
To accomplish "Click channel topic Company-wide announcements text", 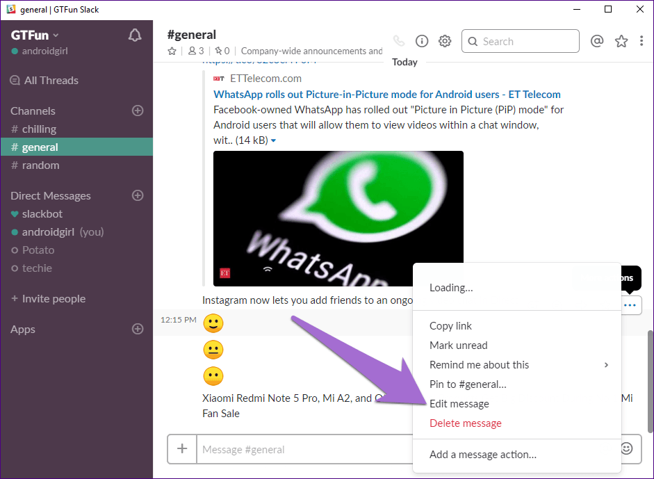I will tap(311, 51).
